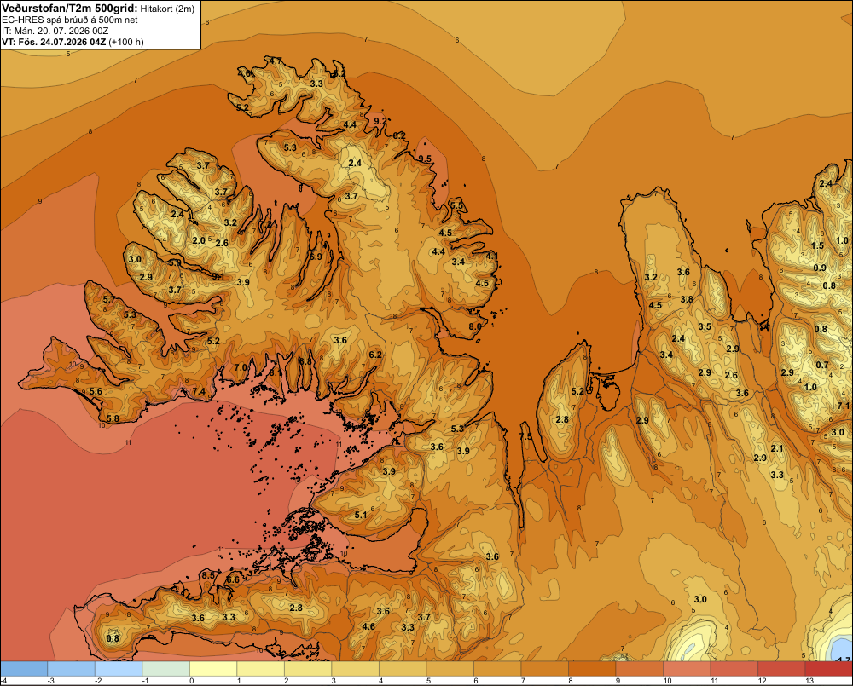
Task: Click the '(+100 h)' forecast offset text
Action: 126,42
